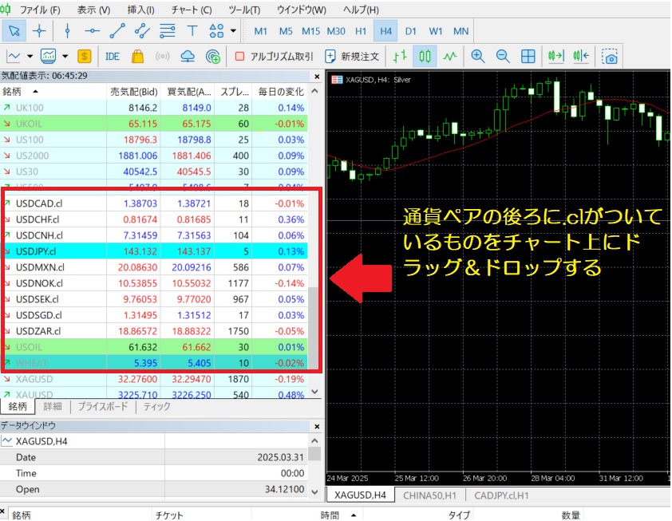Sort by 毎日の変化 column header
This screenshot has width=672, height=521.
[281, 91]
